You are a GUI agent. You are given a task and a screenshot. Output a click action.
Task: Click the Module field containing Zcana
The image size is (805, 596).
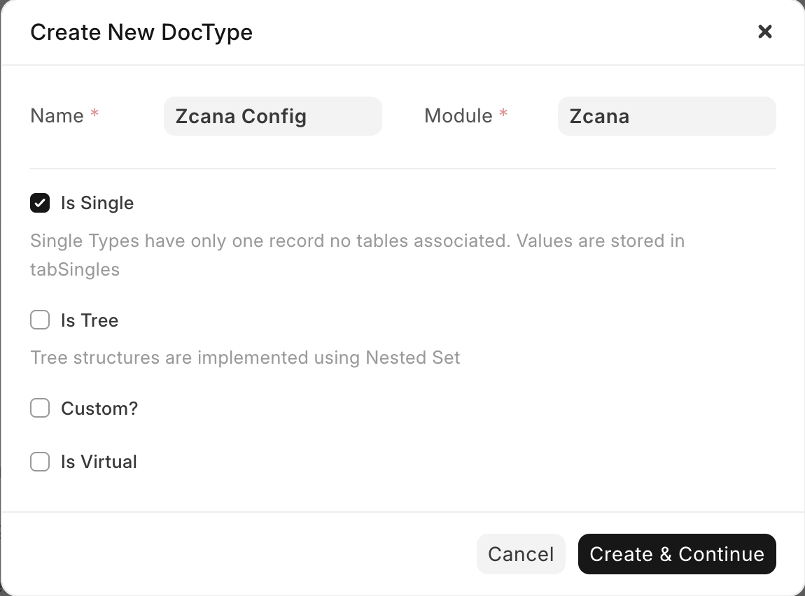pyautogui.click(x=666, y=116)
